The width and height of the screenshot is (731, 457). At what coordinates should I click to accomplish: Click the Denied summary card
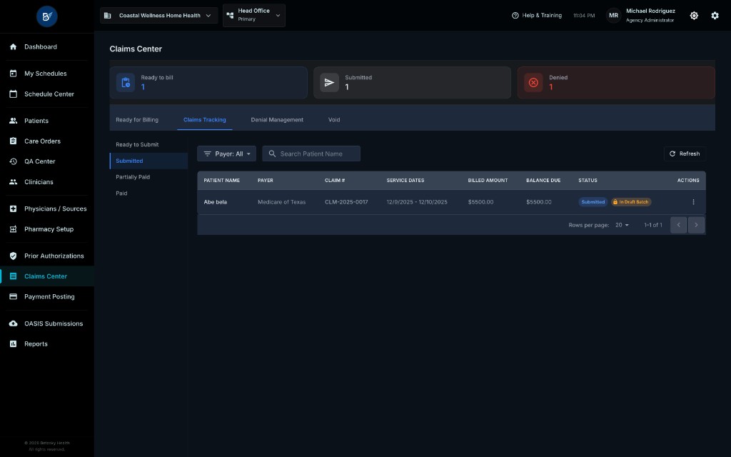tap(616, 83)
